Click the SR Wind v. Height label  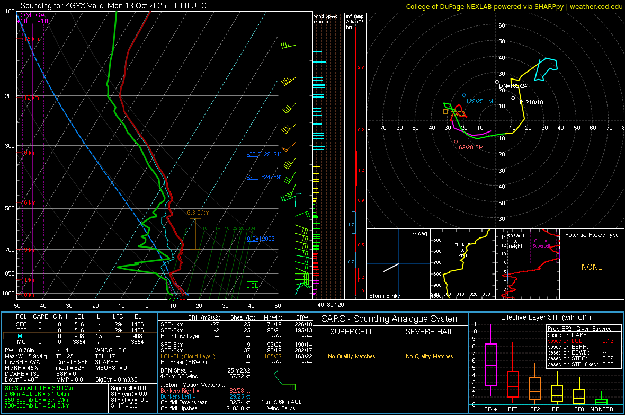(x=516, y=241)
